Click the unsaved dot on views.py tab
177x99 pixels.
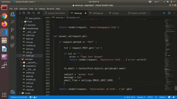pos(85,13)
